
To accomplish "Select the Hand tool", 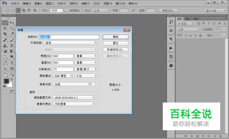I will (x=5, y=75).
